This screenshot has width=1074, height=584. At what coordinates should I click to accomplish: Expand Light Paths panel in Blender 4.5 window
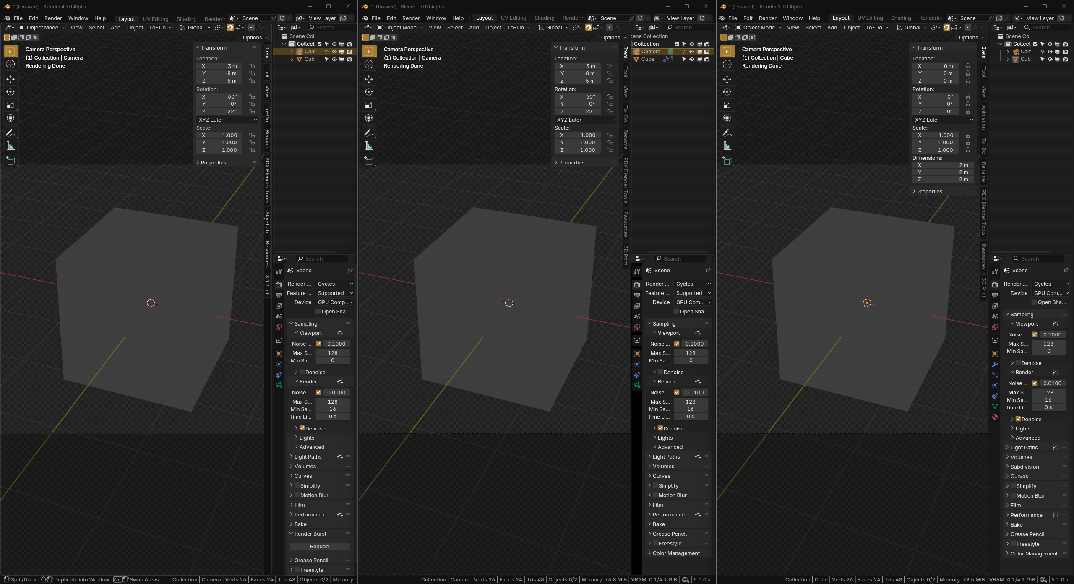pos(308,456)
